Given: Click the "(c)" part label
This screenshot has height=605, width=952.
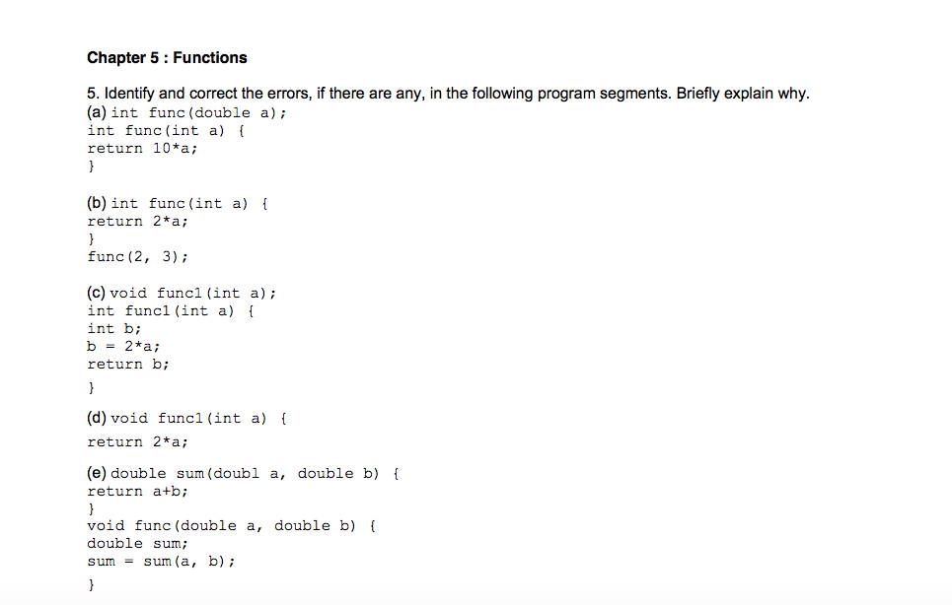Looking at the screenshot, I should pos(97,293).
